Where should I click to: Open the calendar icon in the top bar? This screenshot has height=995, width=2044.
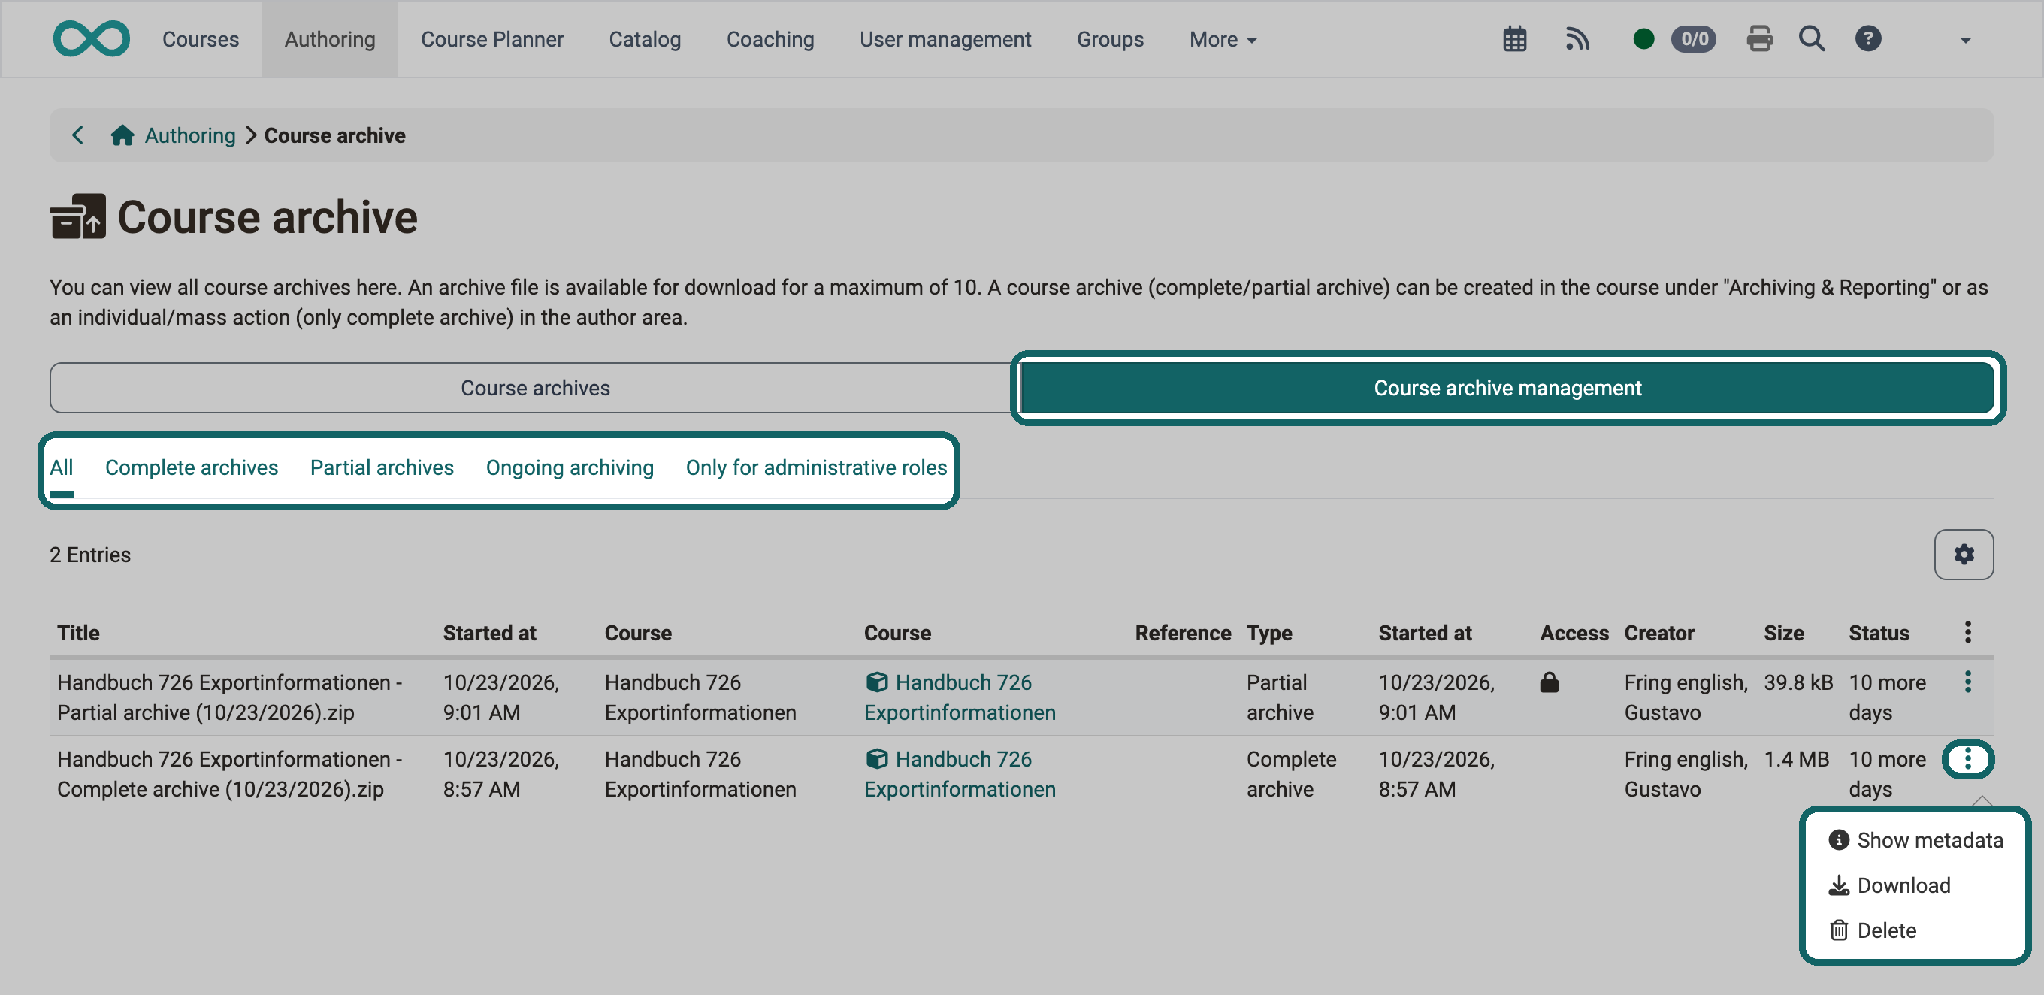point(1514,39)
